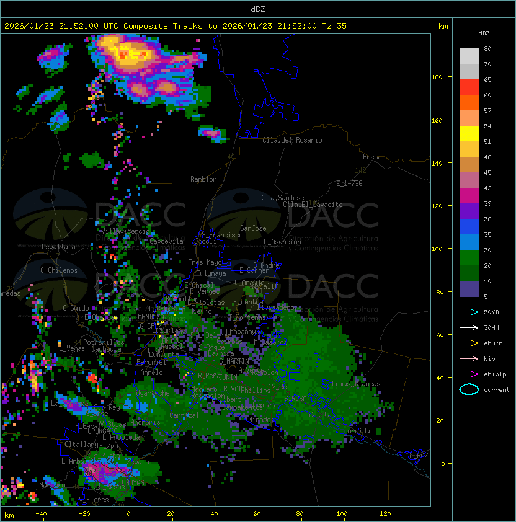Select the 42 dBZ magenta swatch

coord(469,195)
